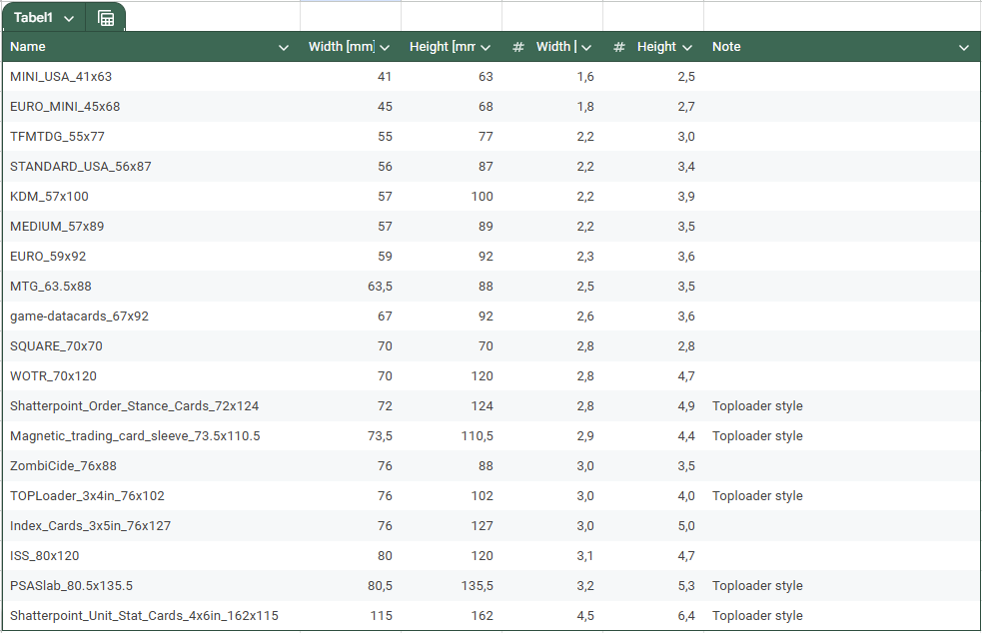Open the numeric Height column dropdown arrow
The width and height of the screenshot is (982, 633).
(x=687, y=48)
